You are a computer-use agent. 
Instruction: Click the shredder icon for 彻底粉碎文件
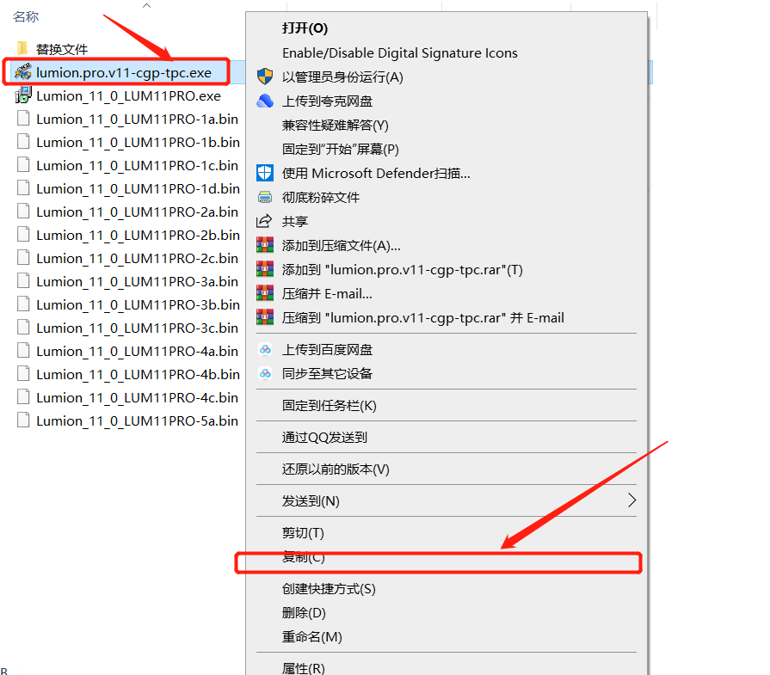pyautogui.click(x=265, y=196)
